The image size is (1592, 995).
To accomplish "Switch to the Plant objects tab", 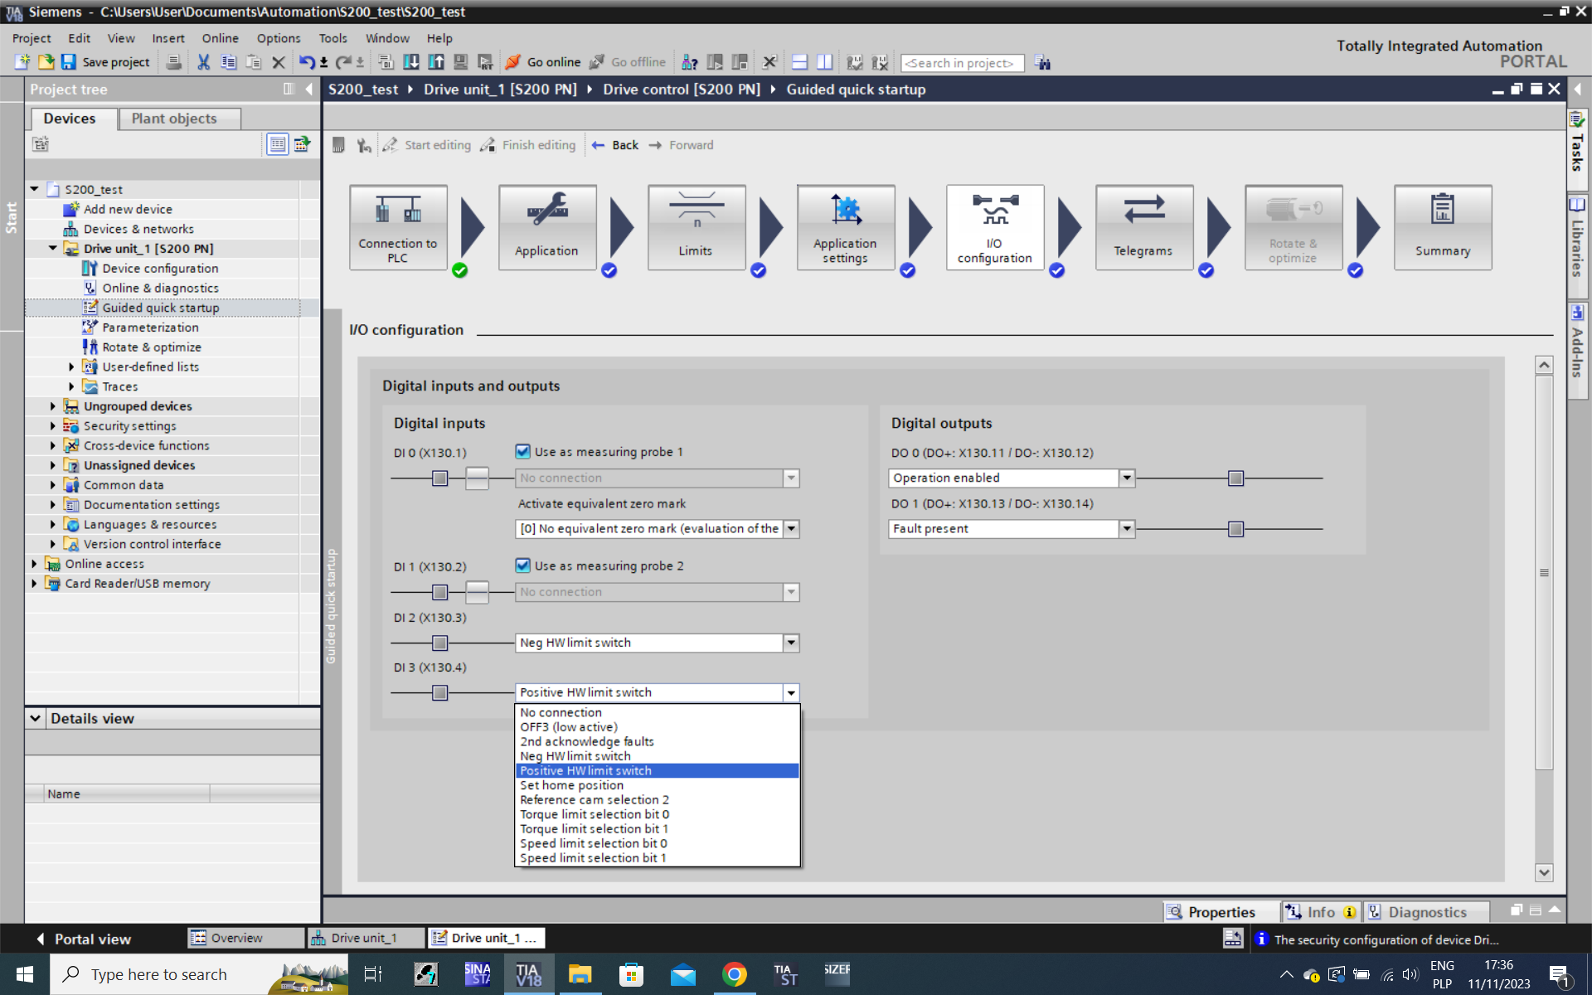I will (174, 119).
